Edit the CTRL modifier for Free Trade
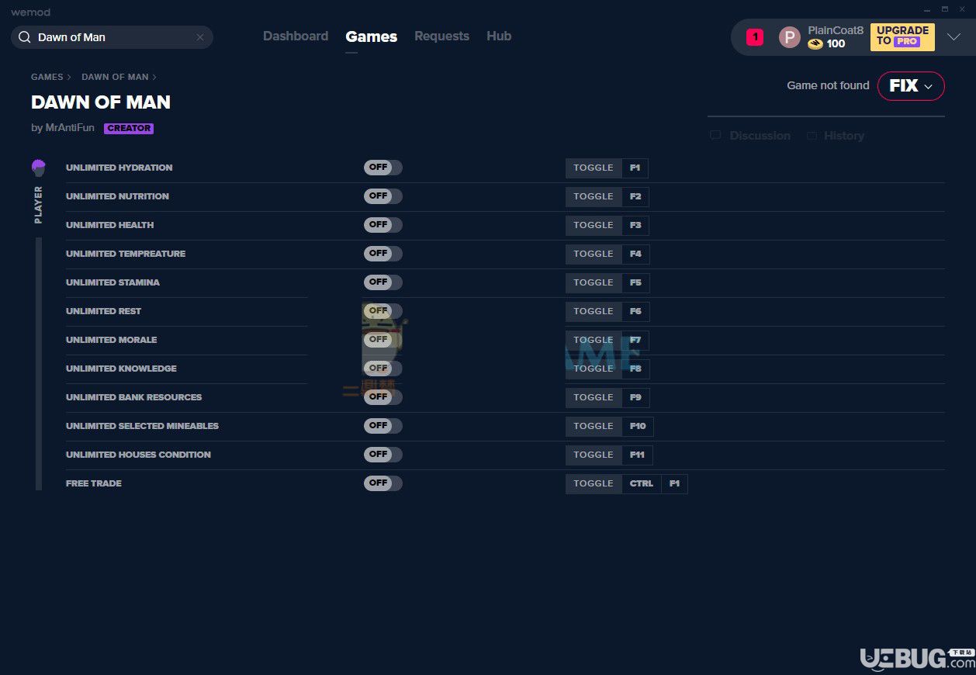Image resolution: width=976 pixels, height=675 pixels. (x=642, y=484)
